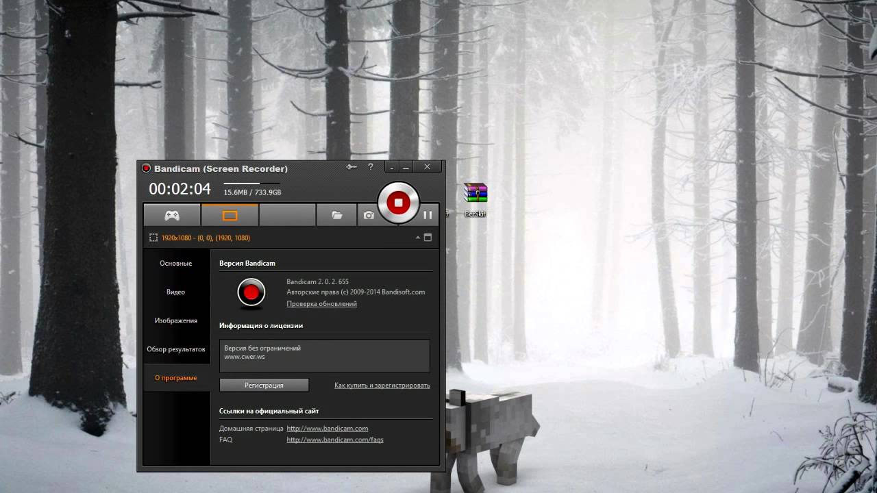
Task: Minimize Bandicam to the tray with small dash button
Action: [392, 167]
